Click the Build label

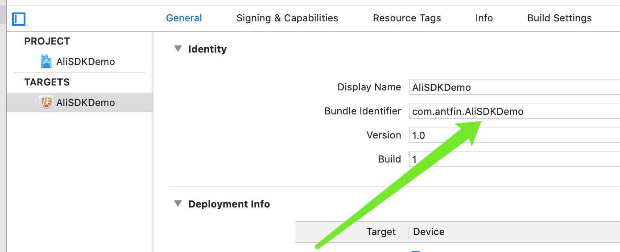pos(389,159)
